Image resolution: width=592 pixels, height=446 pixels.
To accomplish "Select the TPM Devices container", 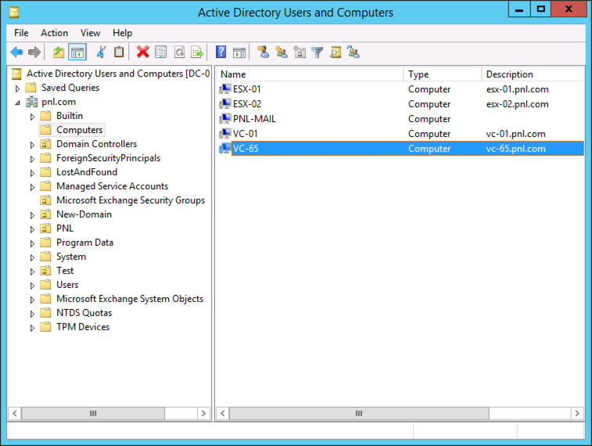I will click(x=83, y=327).
